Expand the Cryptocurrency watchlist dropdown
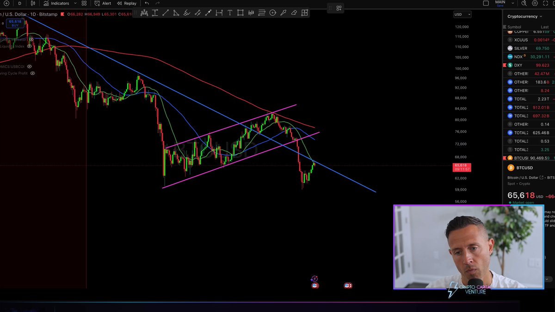 click(x=524, y=16)
